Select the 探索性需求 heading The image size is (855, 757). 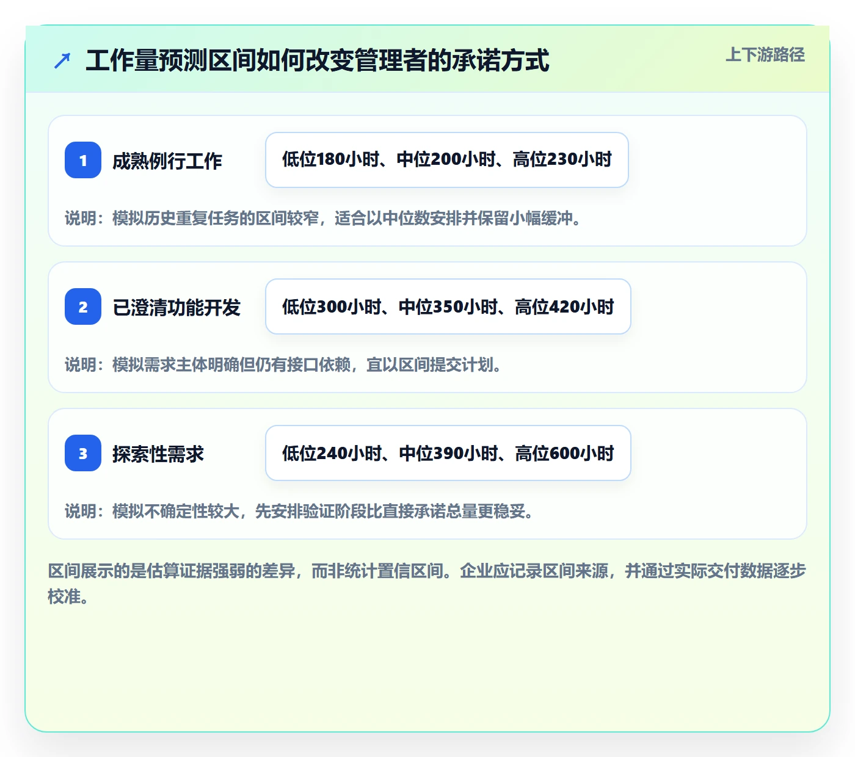tap(158, 454)
